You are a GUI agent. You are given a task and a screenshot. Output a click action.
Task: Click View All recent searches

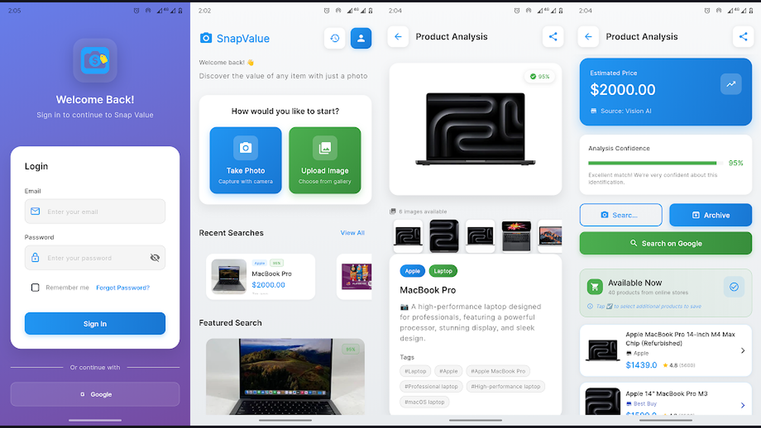click(352, 233)
